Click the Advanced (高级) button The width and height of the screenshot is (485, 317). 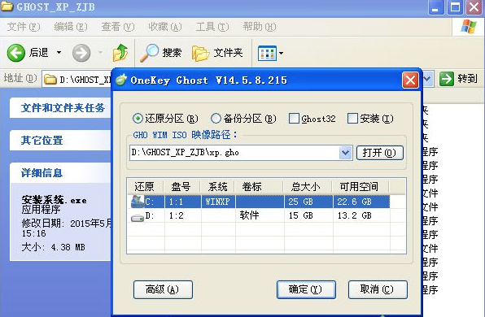pos(163,289)
